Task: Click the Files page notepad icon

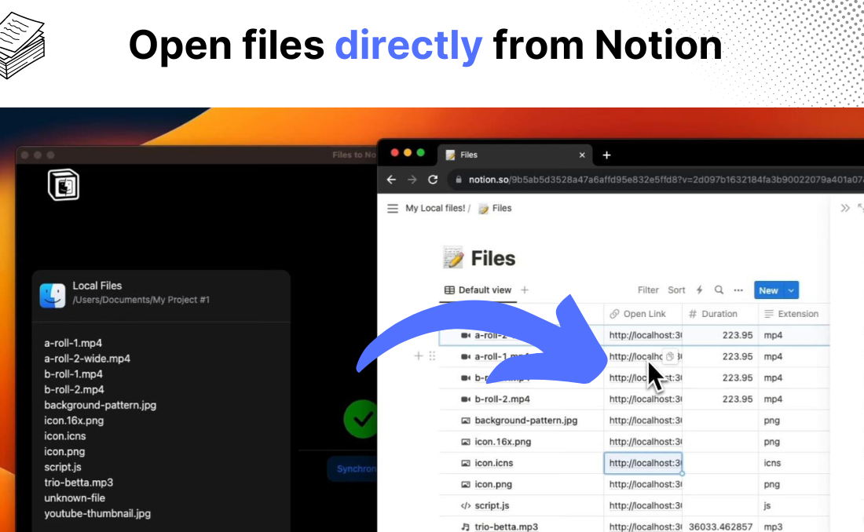Action: (453, 257)
